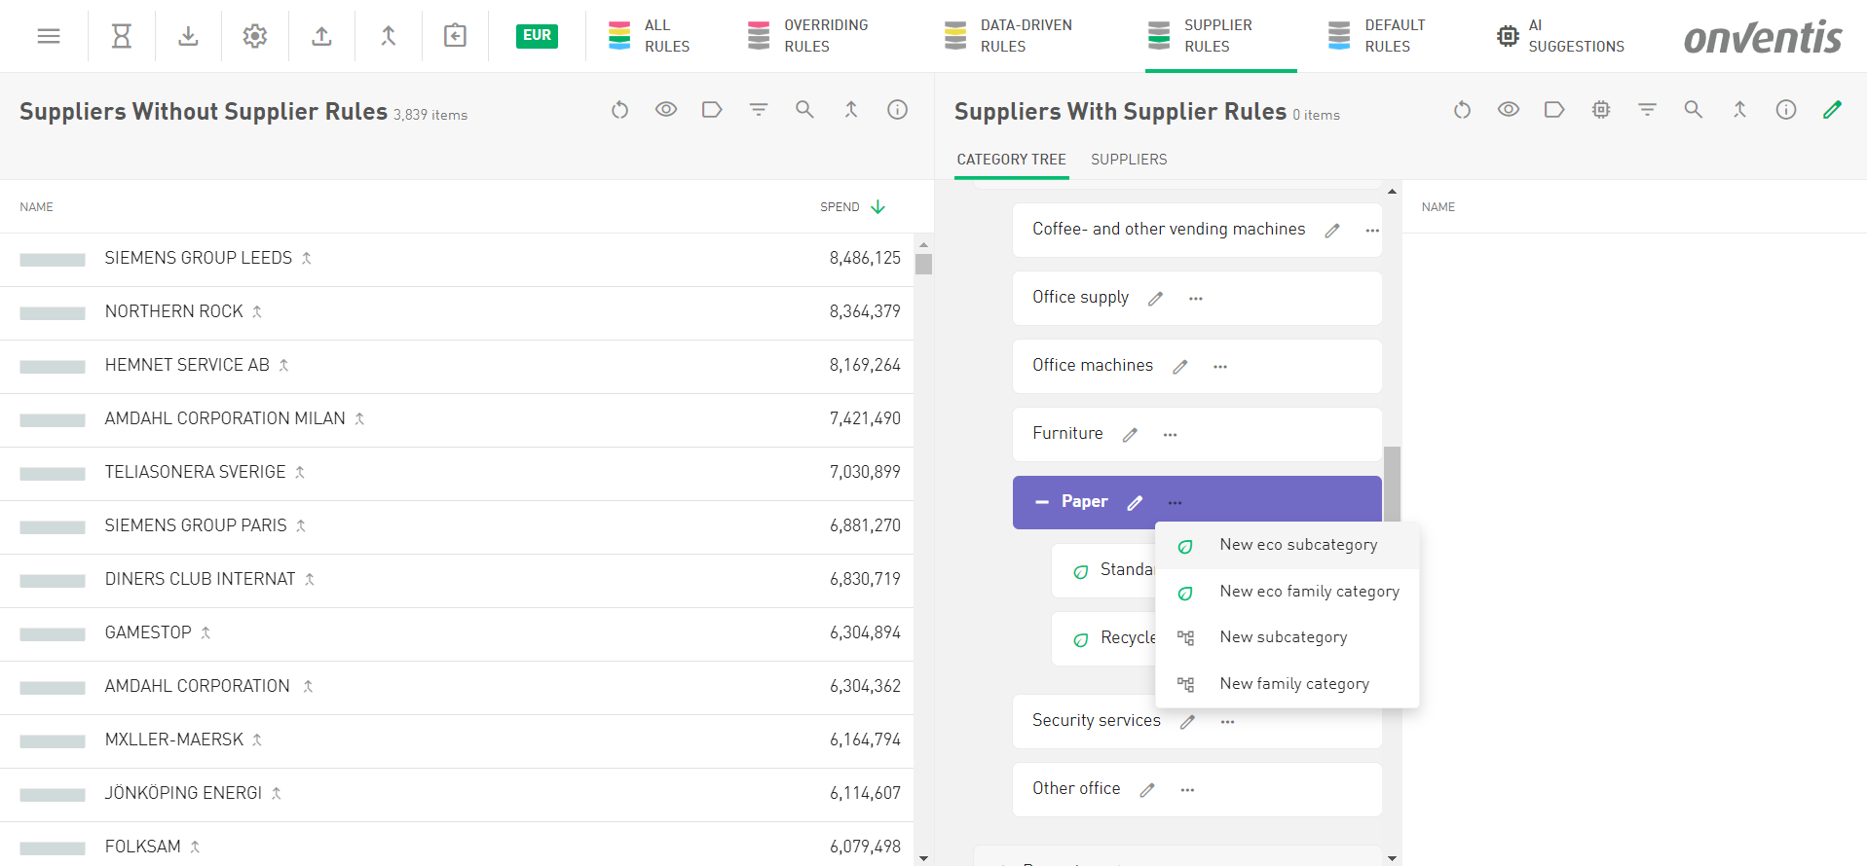1867x866 pixels.
Task: Sort by the Spend column header
Action: point(840,207)
